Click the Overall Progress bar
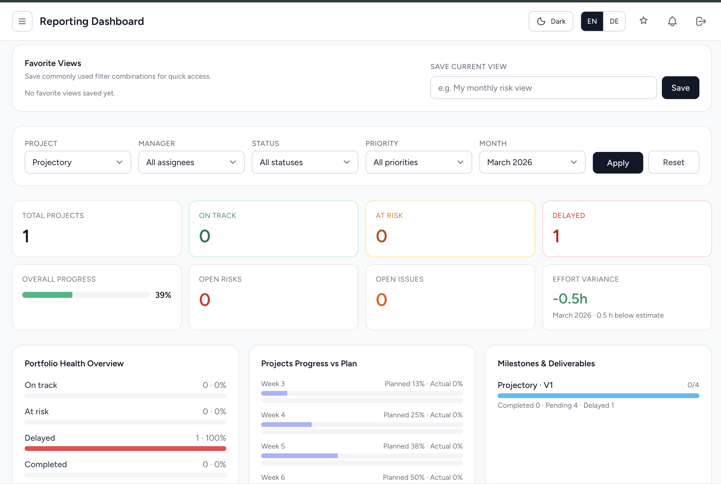 click(x=86, y=295)
